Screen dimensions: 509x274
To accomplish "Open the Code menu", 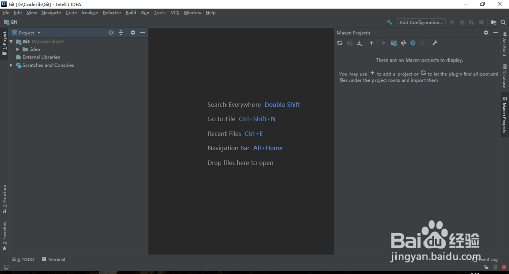I will [x=71, y=13].
